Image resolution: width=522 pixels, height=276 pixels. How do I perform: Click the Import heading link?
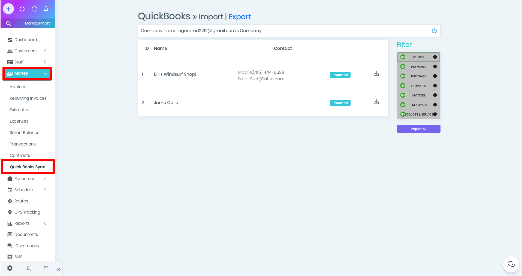[211, 17]
